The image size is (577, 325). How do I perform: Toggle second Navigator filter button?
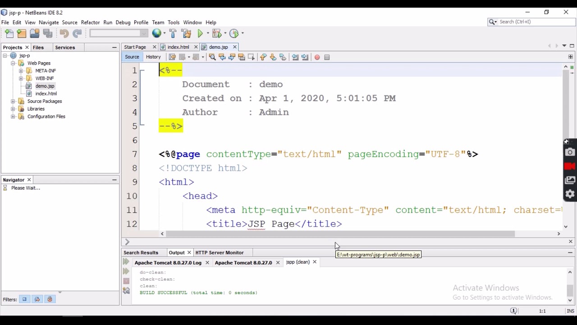point(37,299)
